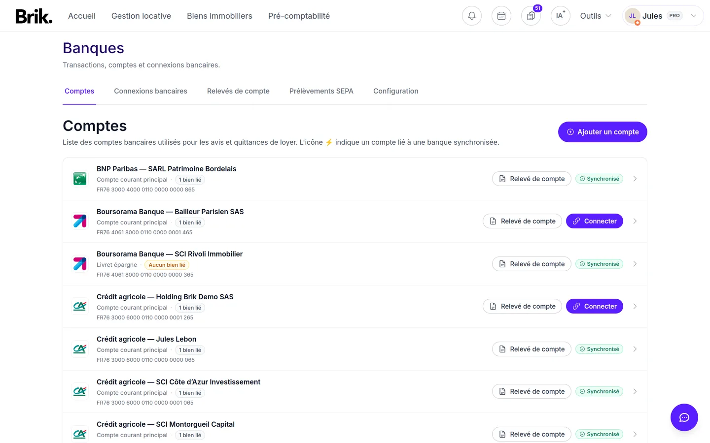Open the IA assistant icon

561,16
